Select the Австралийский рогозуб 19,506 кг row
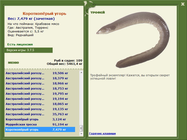This screenshot has width=187, height=140. point(40,73)
